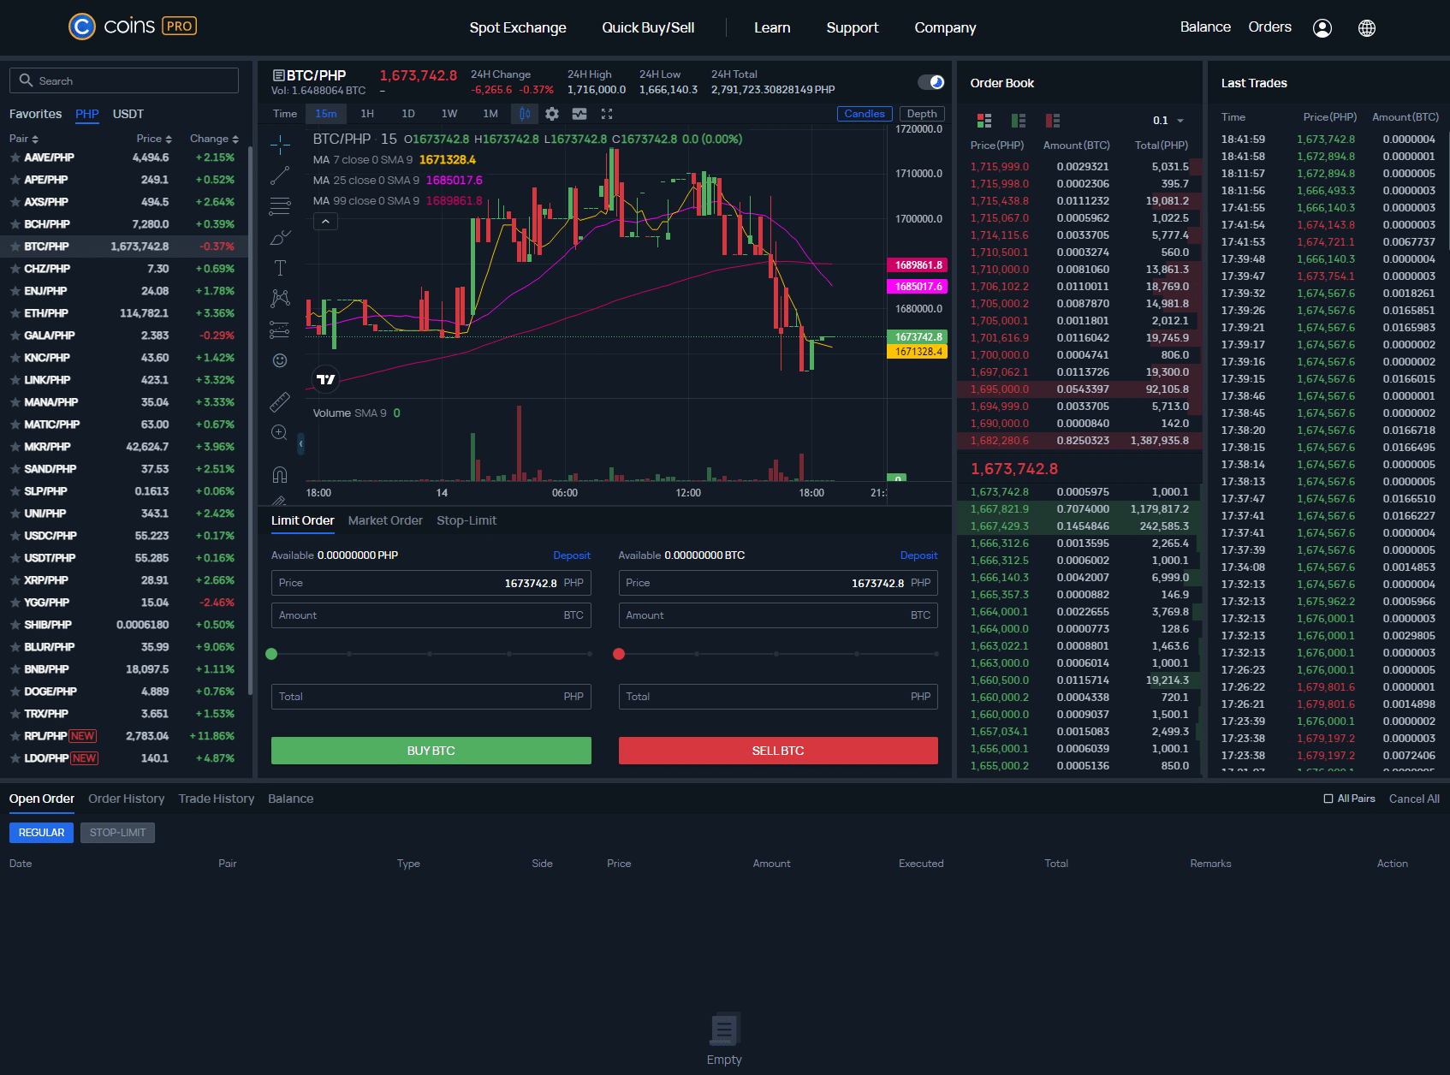Screen dimensions: 1450x1075
Task: Open the language globe menu
Action: [1367, 28]
